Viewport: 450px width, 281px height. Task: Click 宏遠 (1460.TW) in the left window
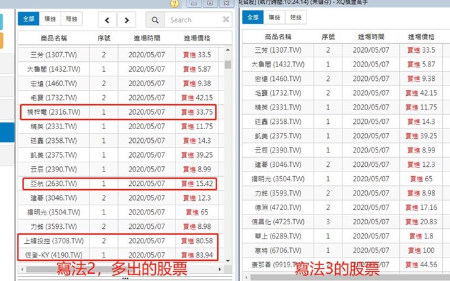pyautogui.click(x=53, y=83)
